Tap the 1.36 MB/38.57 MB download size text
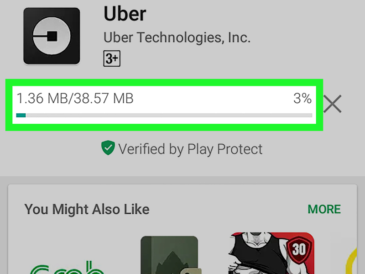This screenshot has height=274, width=365. 75,98
